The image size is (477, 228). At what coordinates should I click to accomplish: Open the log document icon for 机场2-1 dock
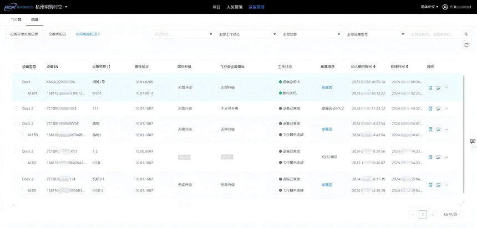[430, 185]
